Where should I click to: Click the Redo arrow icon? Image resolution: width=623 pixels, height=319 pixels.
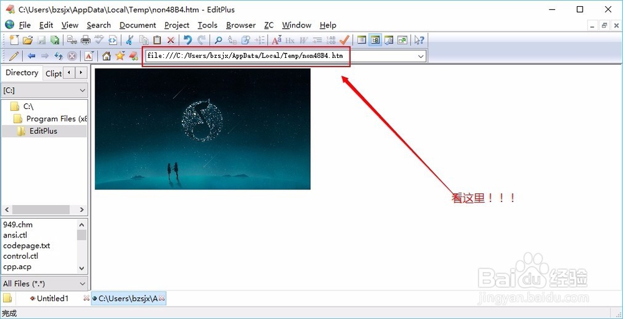(201, 40)
